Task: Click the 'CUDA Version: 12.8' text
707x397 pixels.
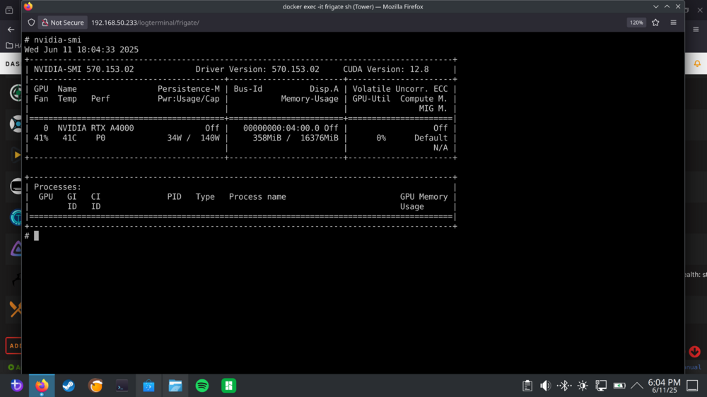Action: 386,69
